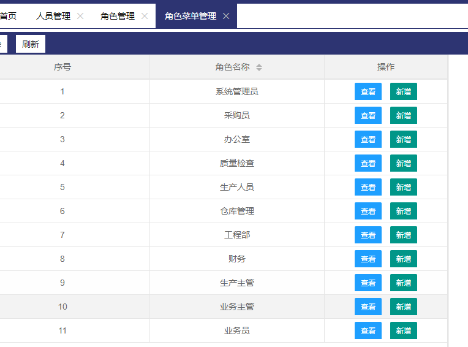Click 查看 for 生产人员
Viewport: 468px width, 347px height.
(368, 187)
